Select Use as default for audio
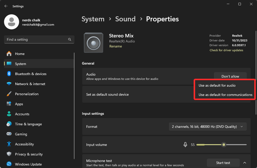The image size is (257, 168). [217, 85]
